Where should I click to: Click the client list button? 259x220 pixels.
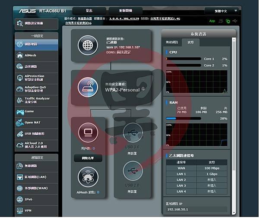[x=88, y=158]
